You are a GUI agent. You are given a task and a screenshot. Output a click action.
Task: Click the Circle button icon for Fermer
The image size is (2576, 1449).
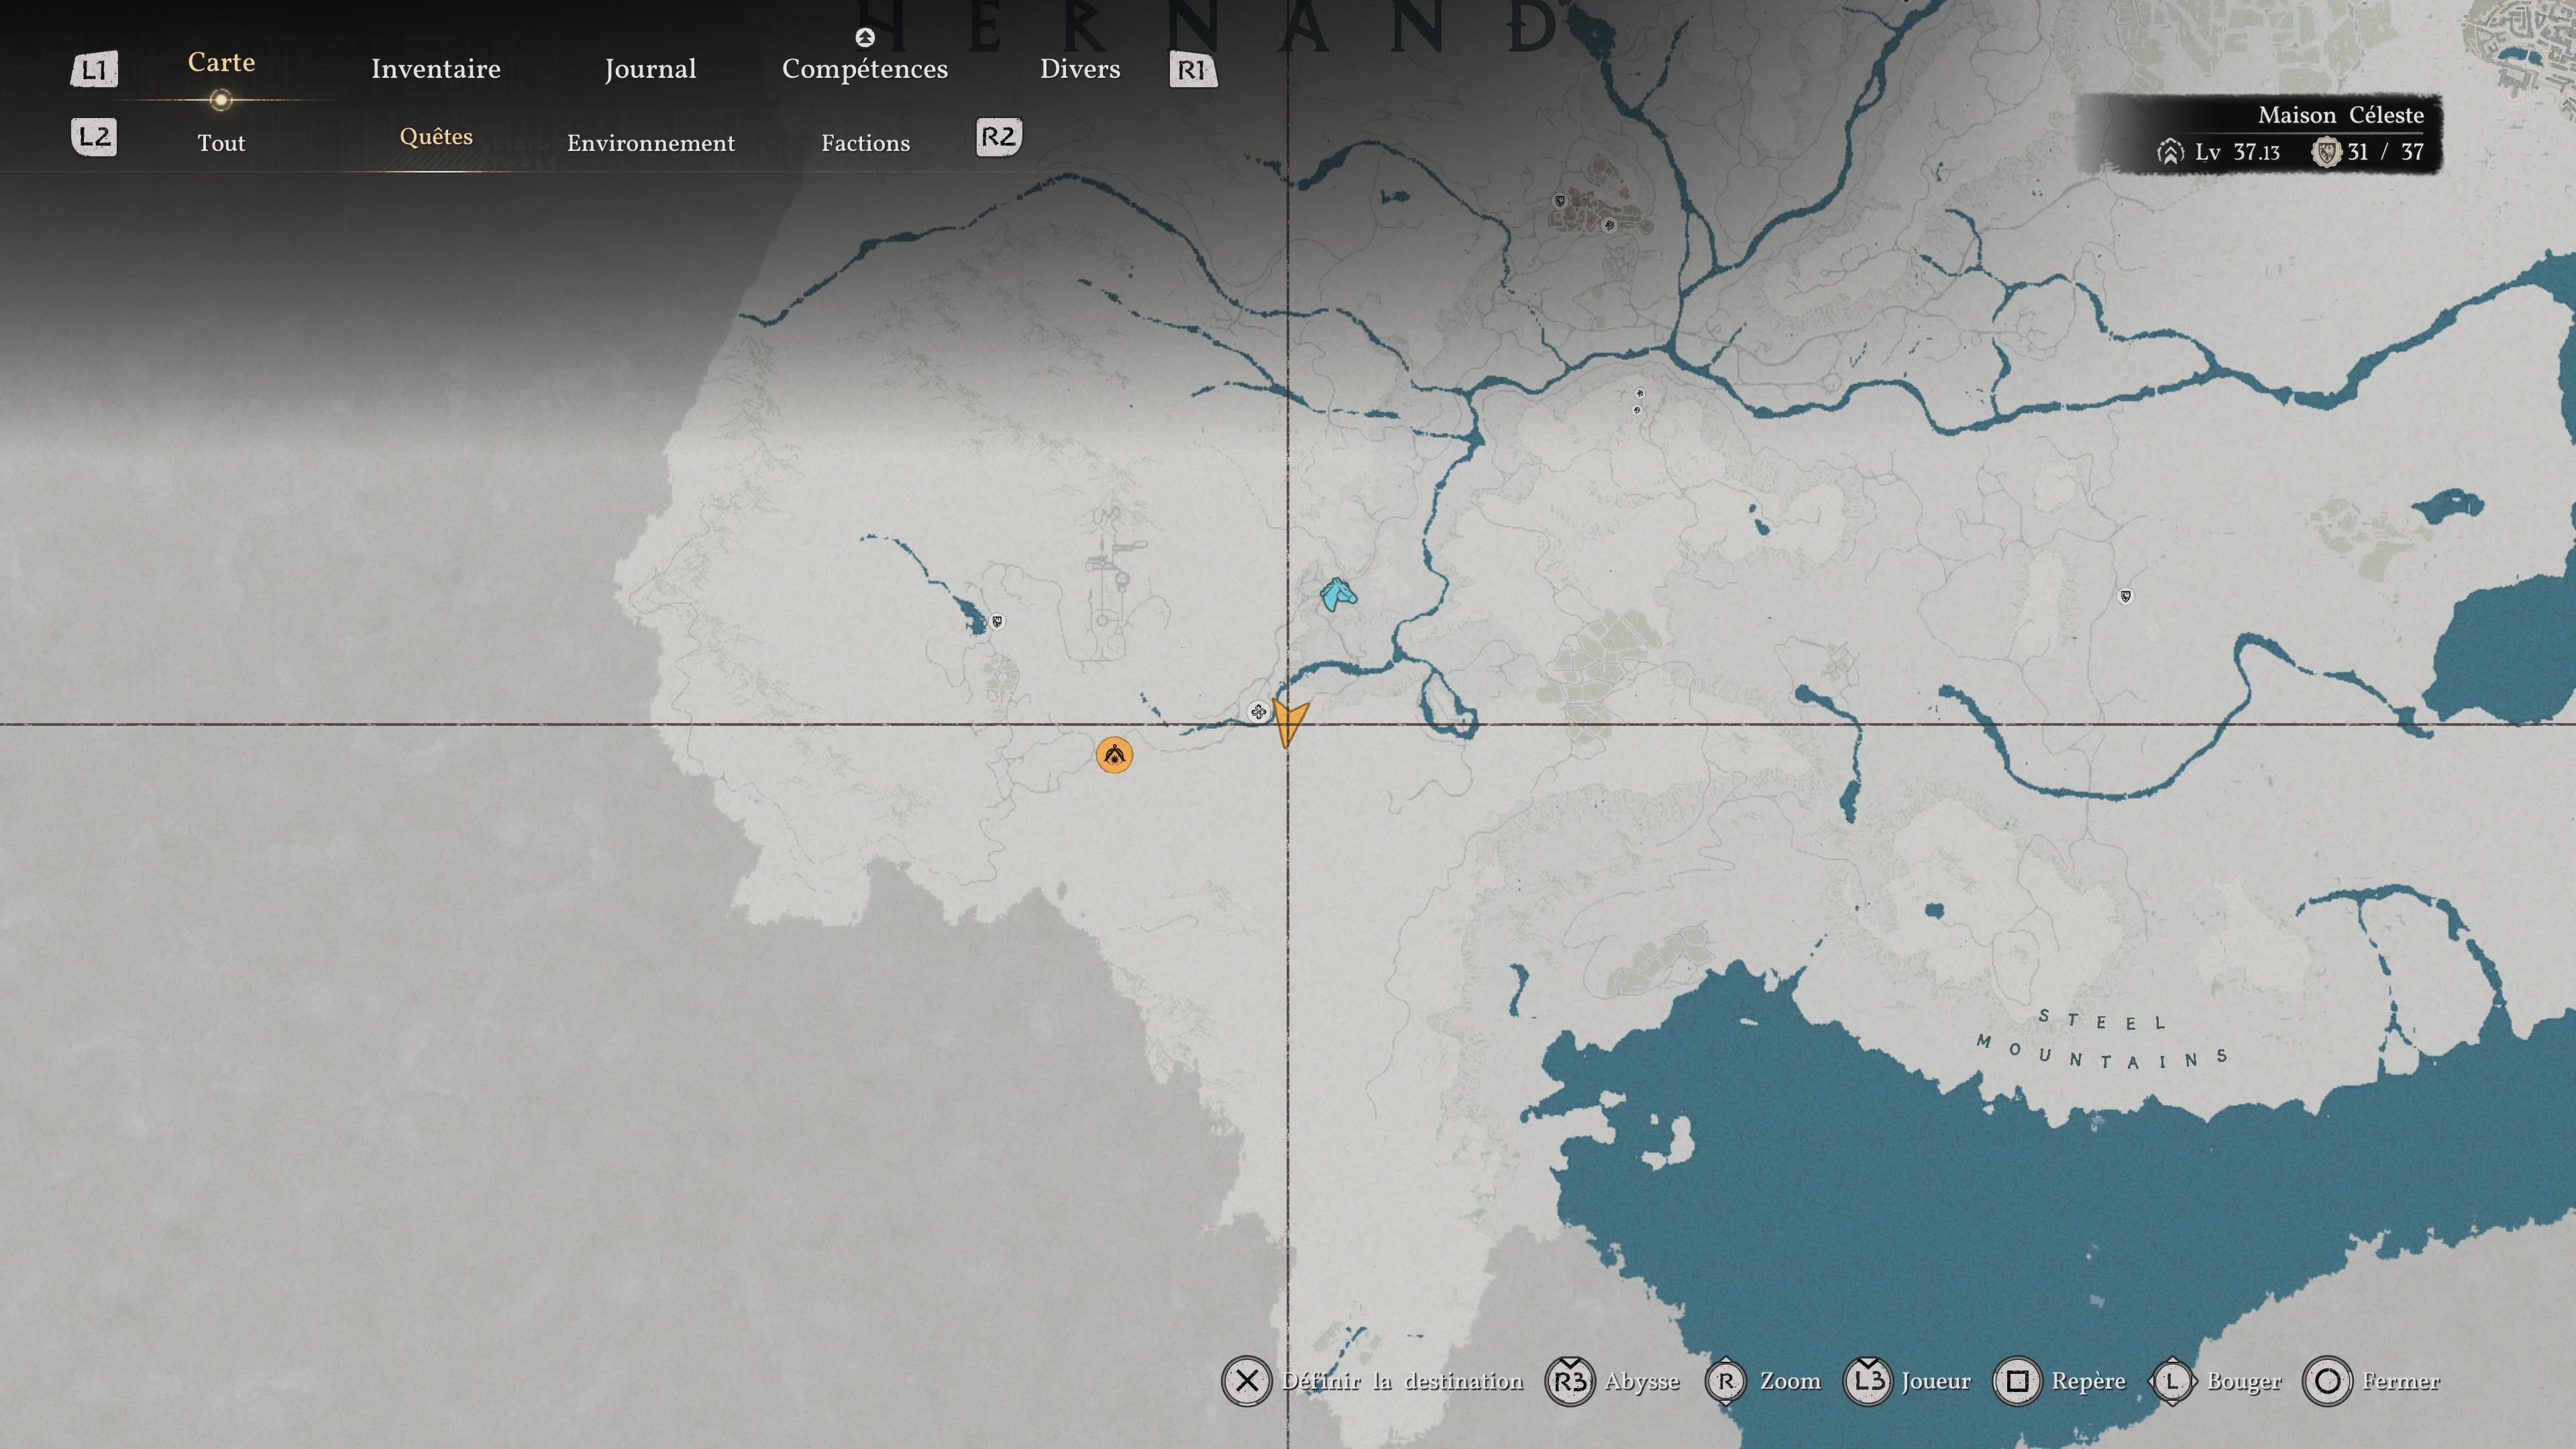click(x=2327, y=1381)
